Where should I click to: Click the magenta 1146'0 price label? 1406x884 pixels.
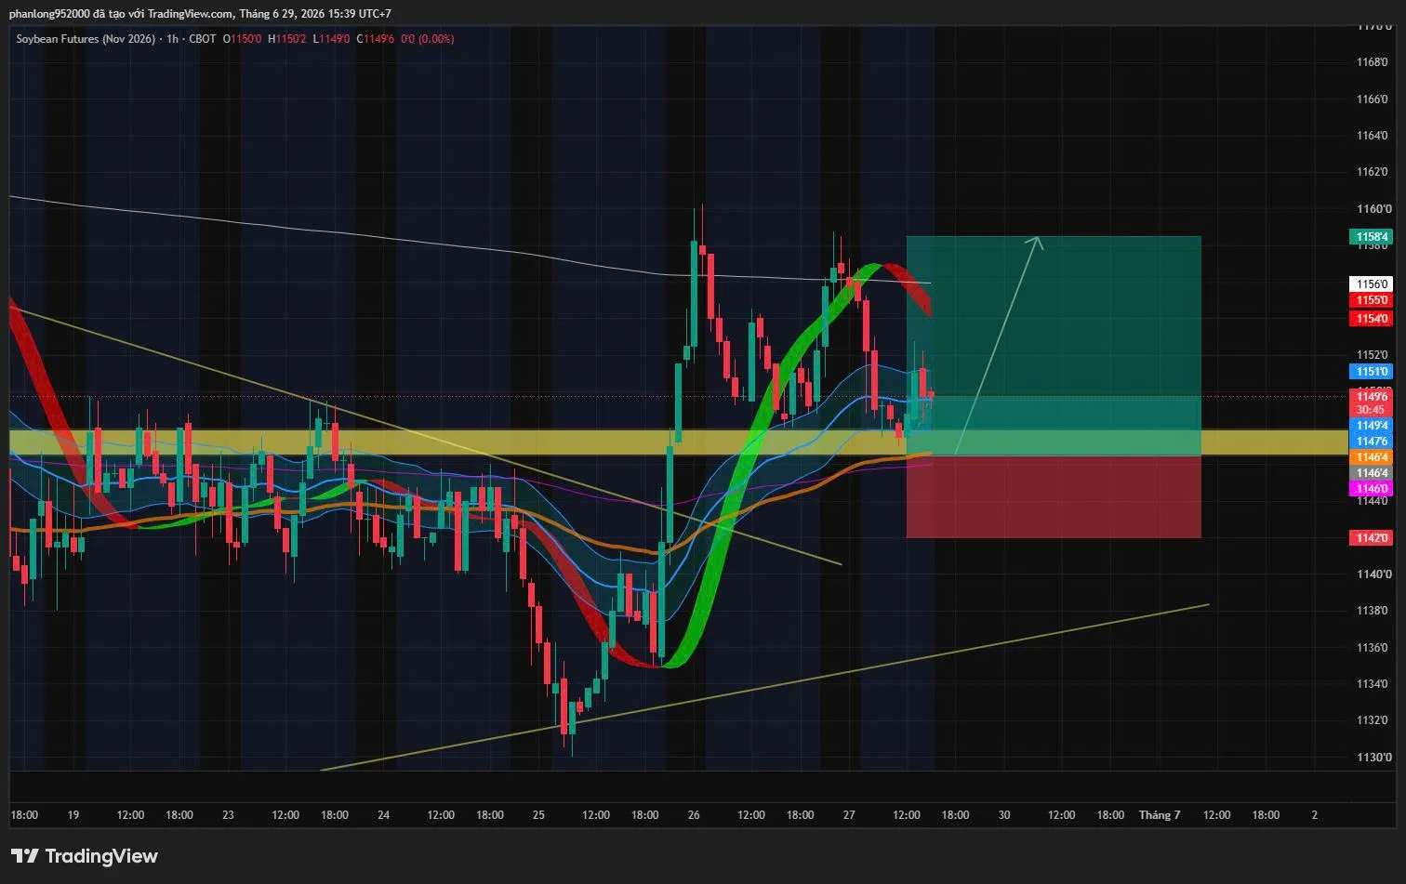pos(1371,489)
